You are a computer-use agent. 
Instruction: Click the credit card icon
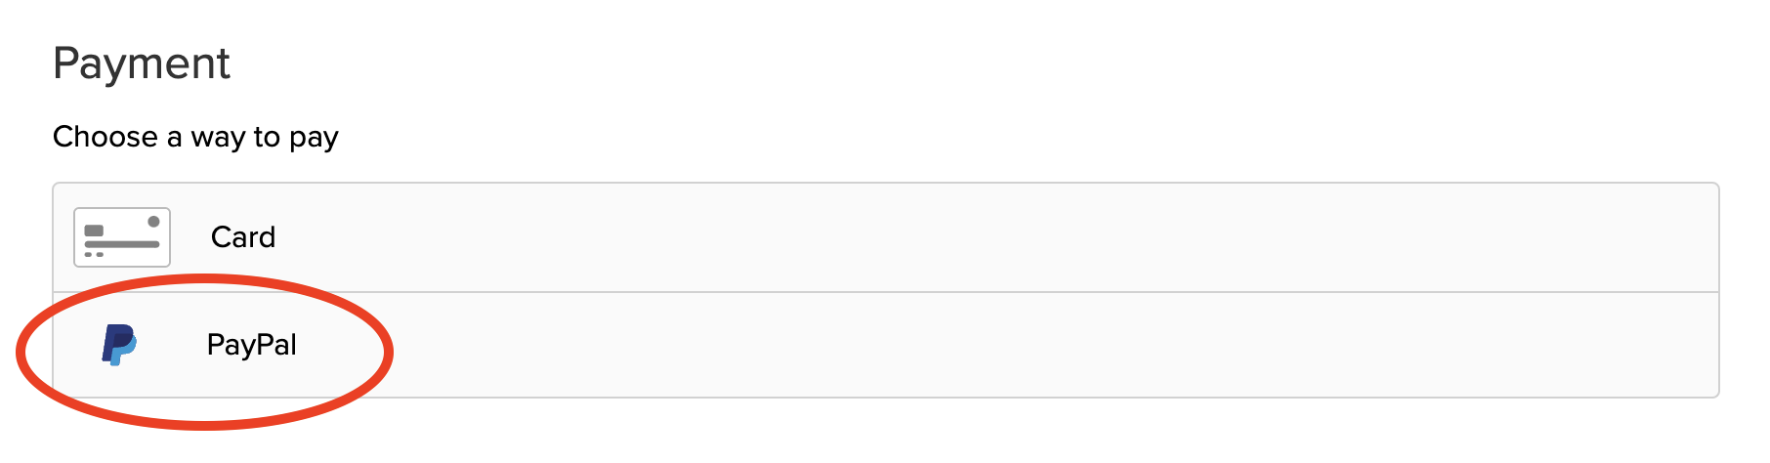pyautogui.click(x=122, y=237)
